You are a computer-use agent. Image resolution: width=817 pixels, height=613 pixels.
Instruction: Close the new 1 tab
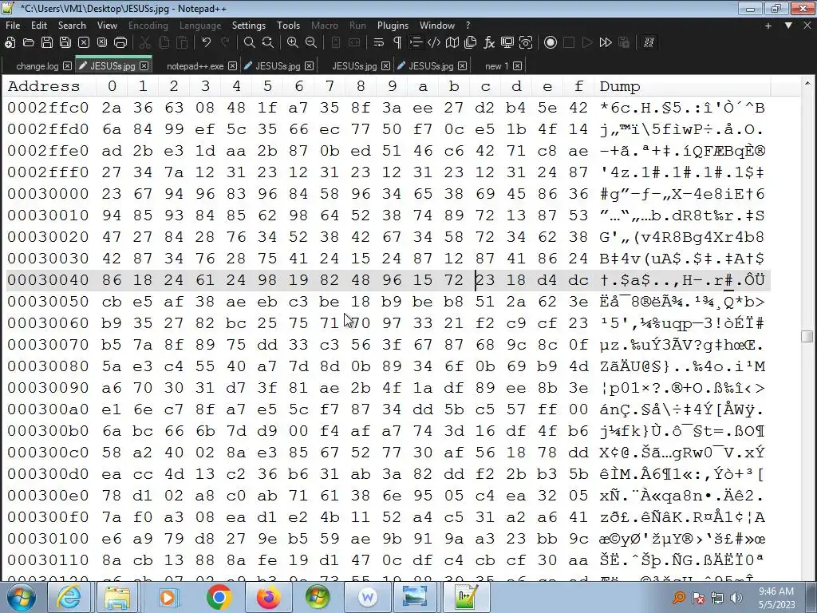[x=517, y=66]
